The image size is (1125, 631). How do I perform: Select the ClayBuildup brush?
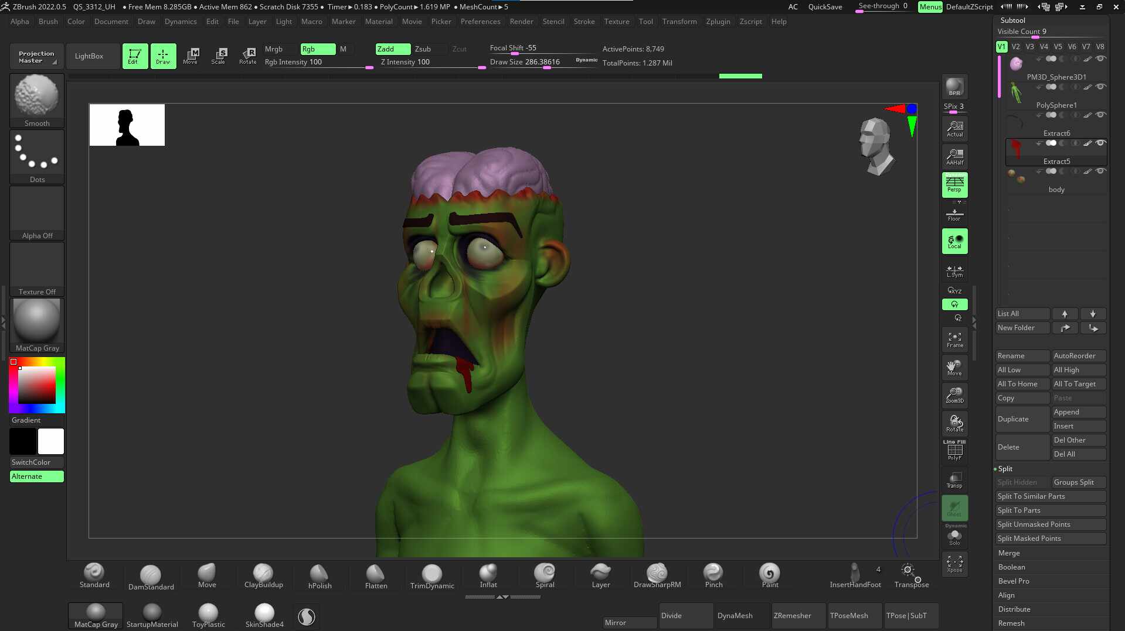click(x=263, y=576)
